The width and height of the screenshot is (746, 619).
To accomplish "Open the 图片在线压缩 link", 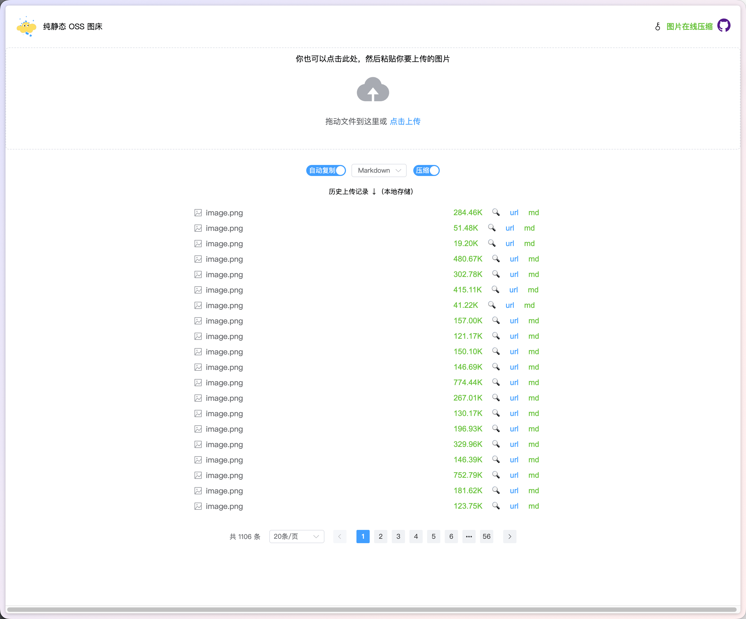I will point(689,27).
